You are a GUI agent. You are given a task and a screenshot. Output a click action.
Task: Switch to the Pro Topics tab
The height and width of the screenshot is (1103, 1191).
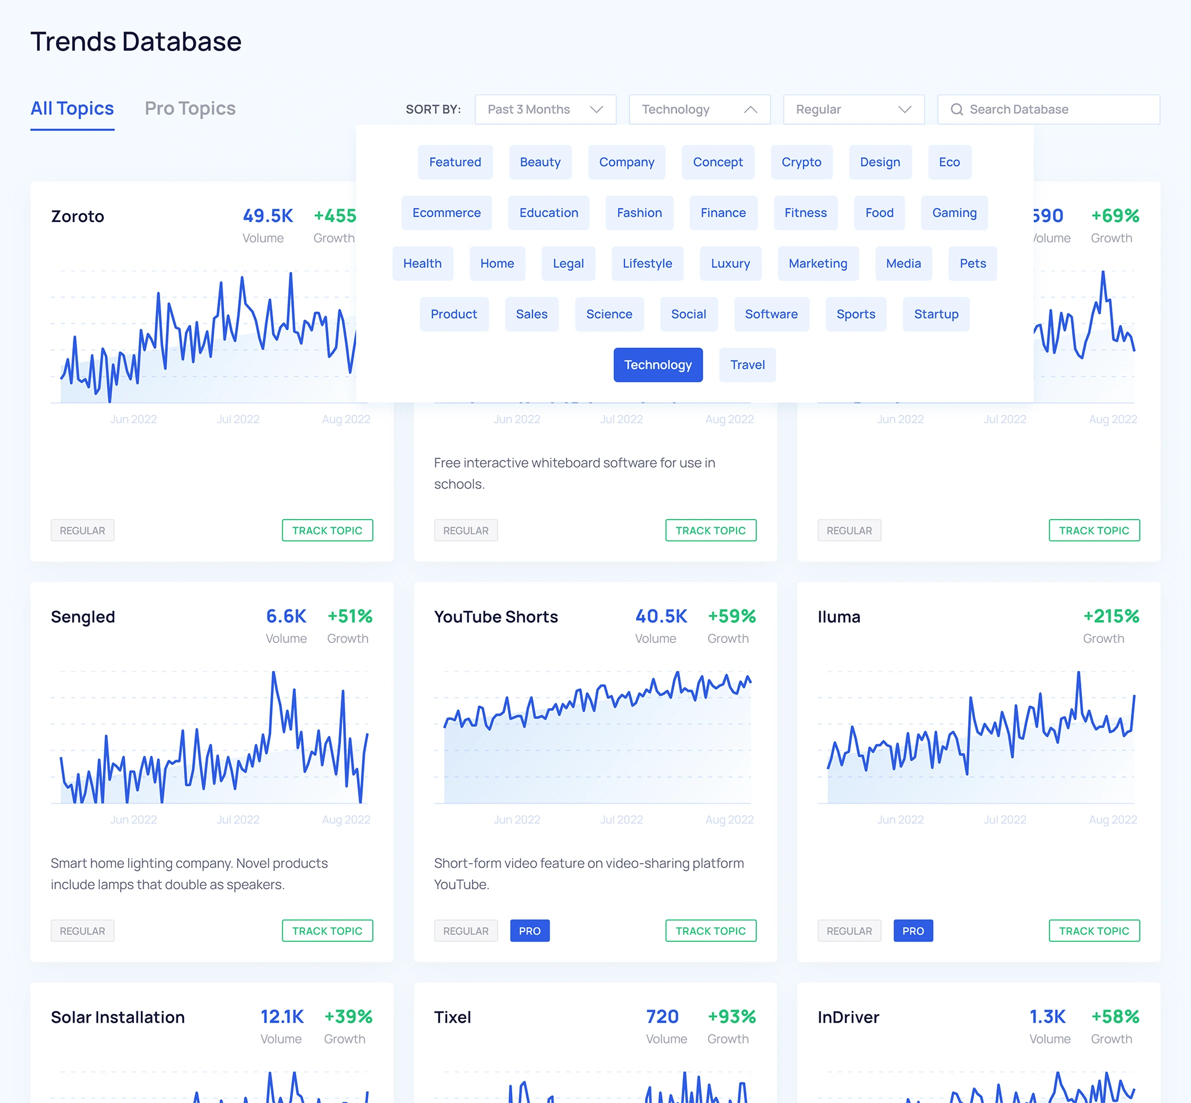tap(190, 108)
